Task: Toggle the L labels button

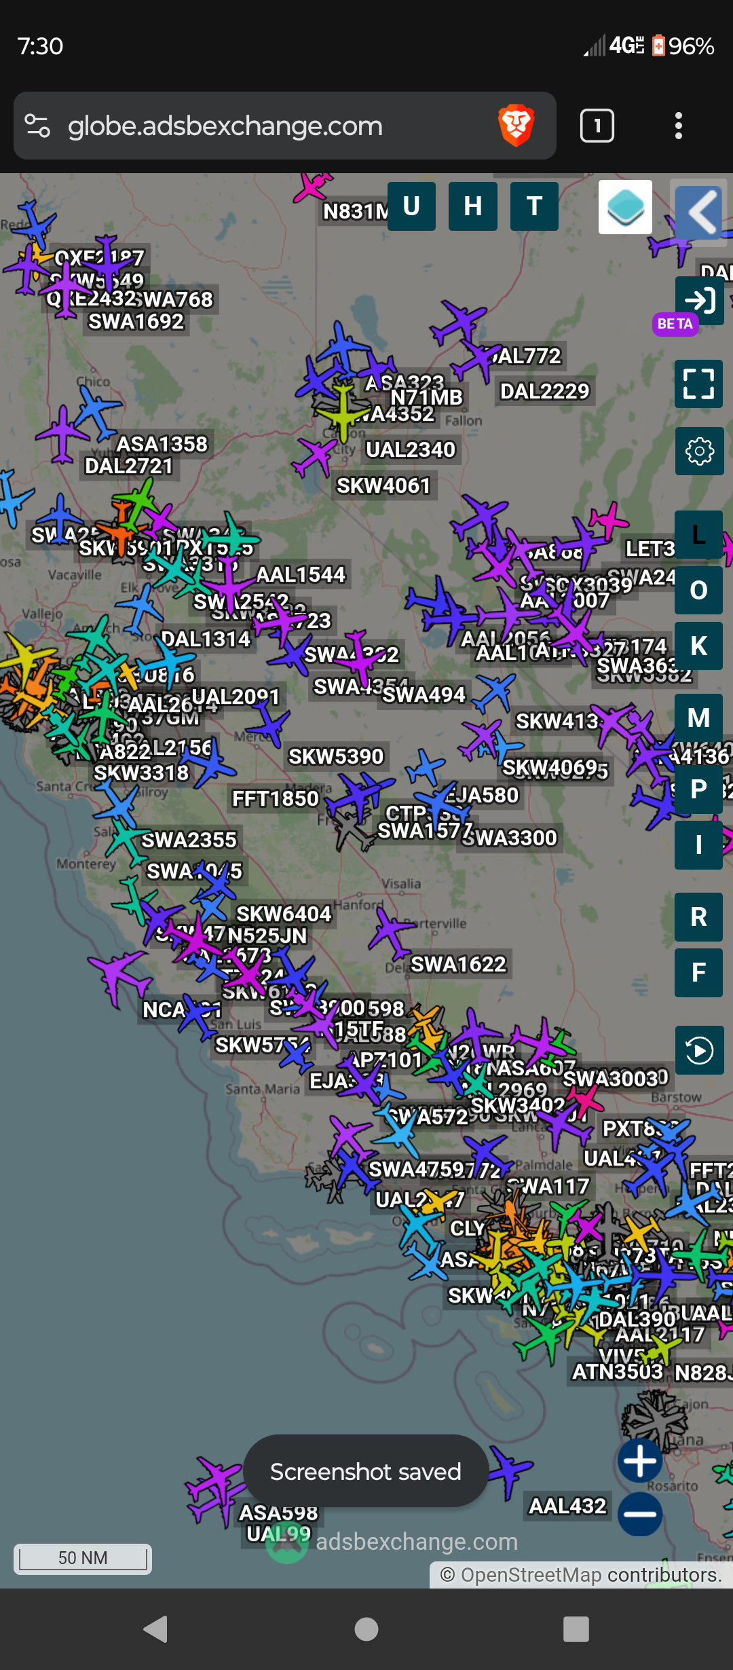Action: tap(698, 534)
